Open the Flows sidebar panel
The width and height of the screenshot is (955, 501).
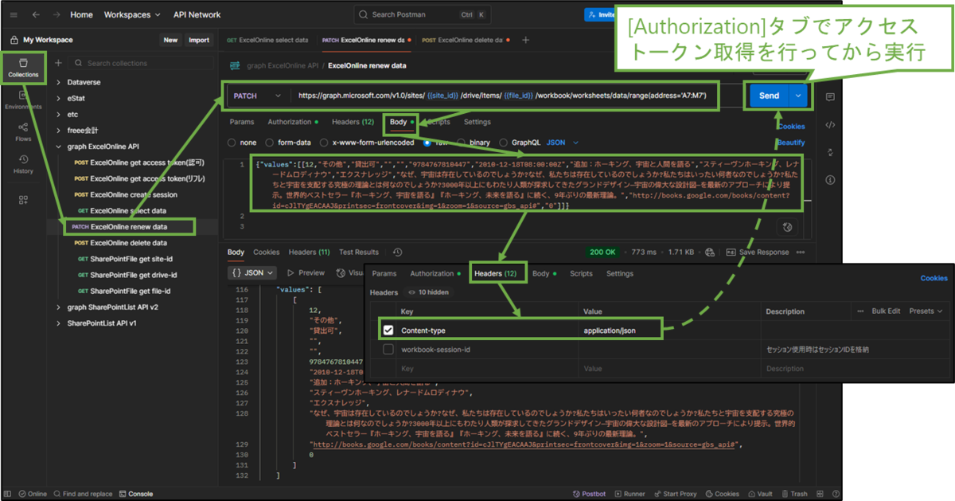coord(23,132)
